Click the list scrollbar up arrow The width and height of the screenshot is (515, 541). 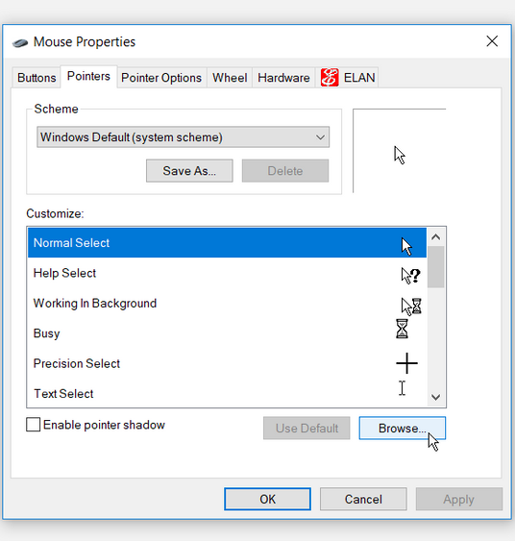pyautogui.click(x=436, y=237)
